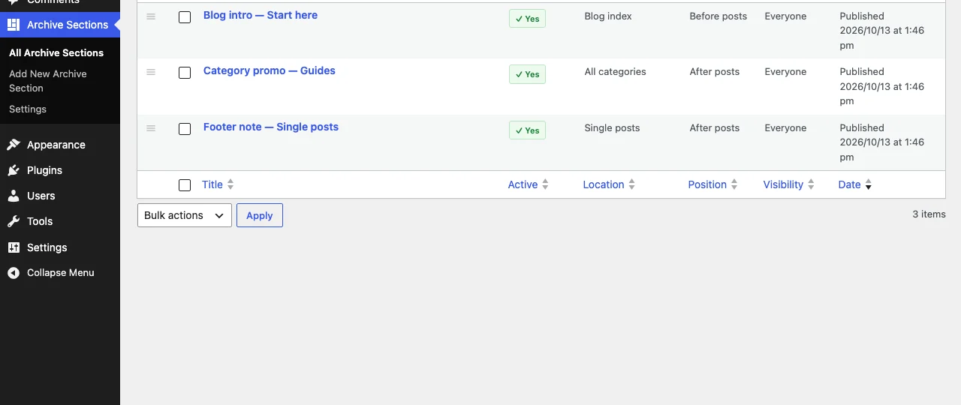Click the Collapse Menu arrow icon
The width and height of the screenshot is (961, 405).
(14, 273)
